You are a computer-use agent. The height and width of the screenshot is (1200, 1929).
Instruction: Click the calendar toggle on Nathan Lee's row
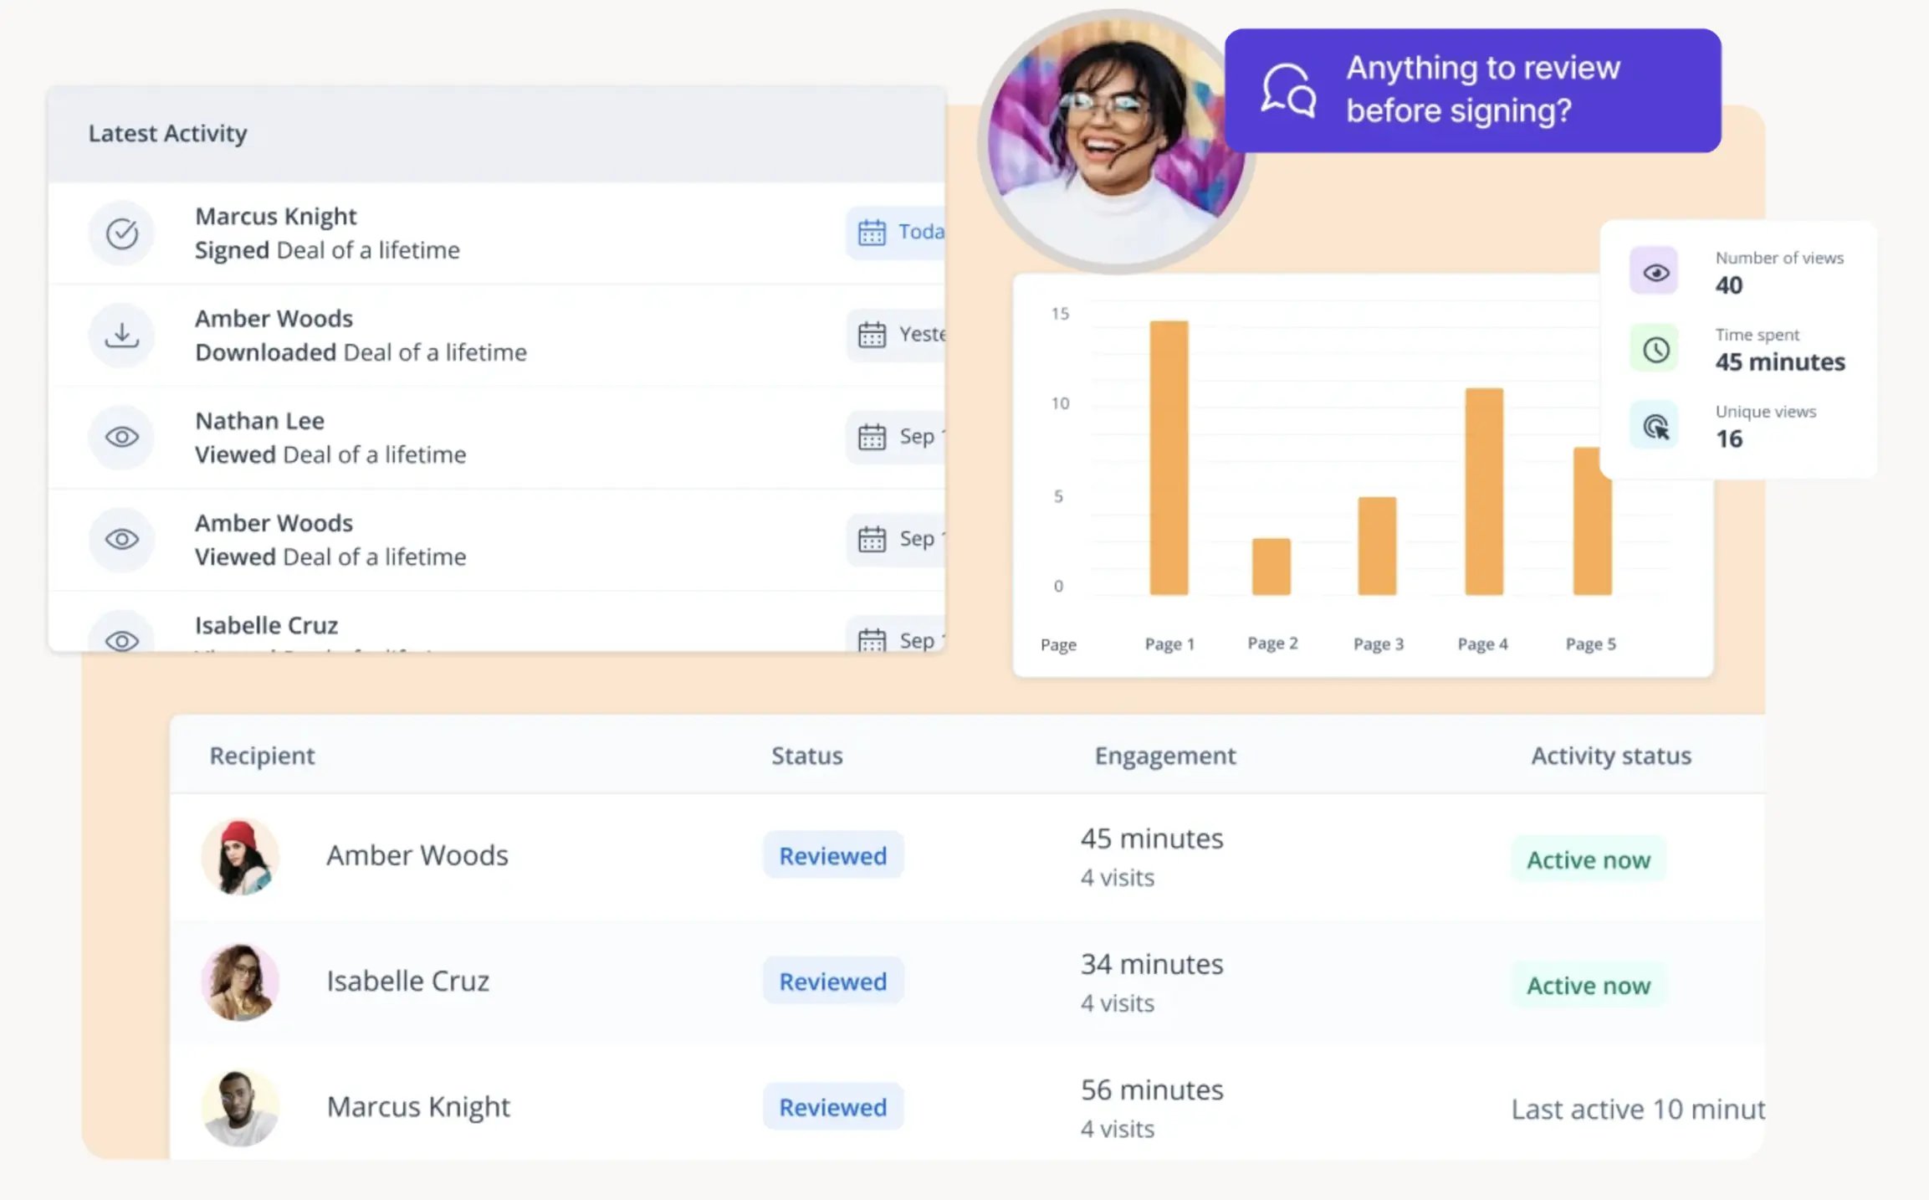pyautogui.click(x=871, y=436)
